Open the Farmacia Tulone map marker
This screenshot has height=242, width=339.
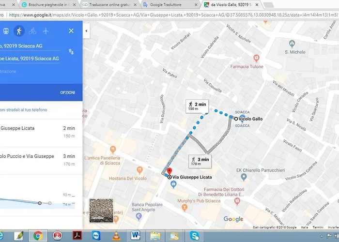(x=256, y=58)
